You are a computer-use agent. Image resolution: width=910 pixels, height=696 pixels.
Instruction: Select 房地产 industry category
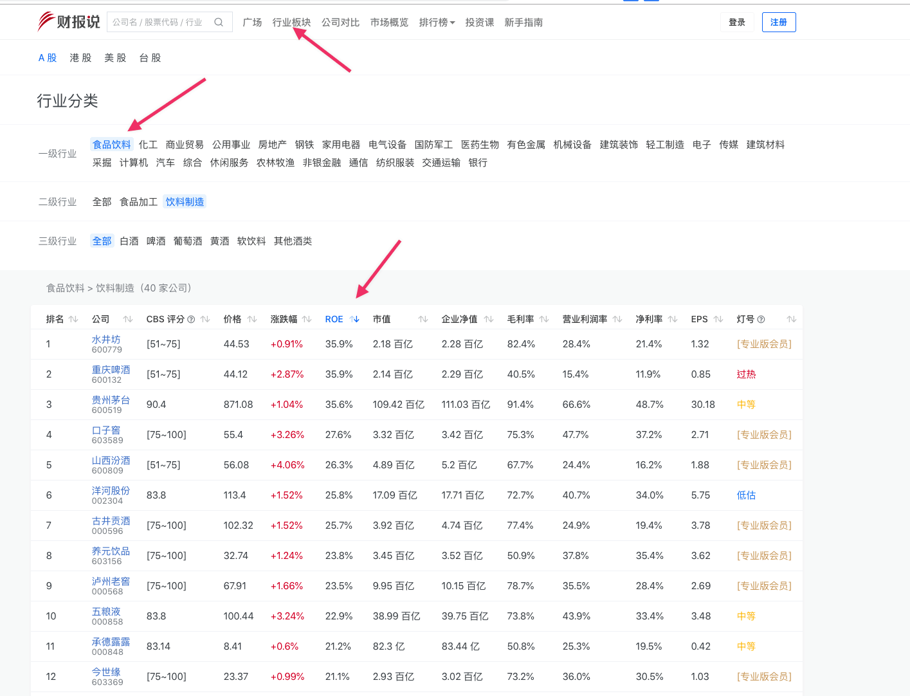tap(272, 145)
